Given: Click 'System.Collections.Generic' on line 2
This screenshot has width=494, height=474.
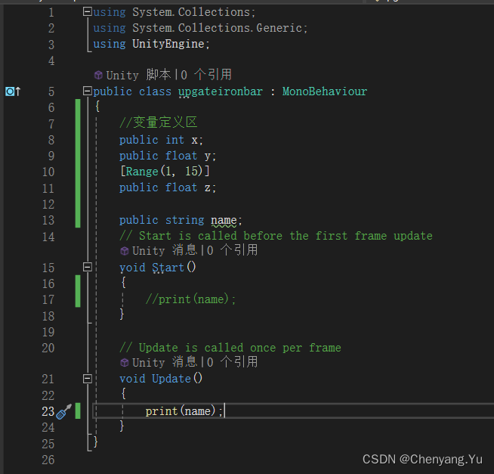Looking at the screenshot, I should pyautogui.click(x=217, y=28).
